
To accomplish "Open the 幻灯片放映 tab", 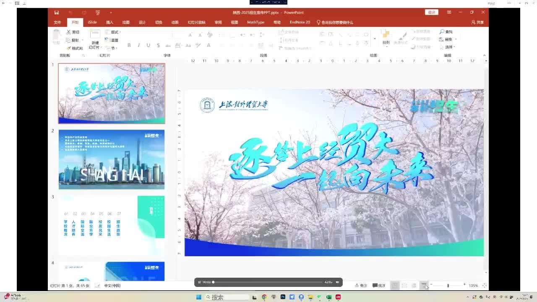I will pos(196,22).
